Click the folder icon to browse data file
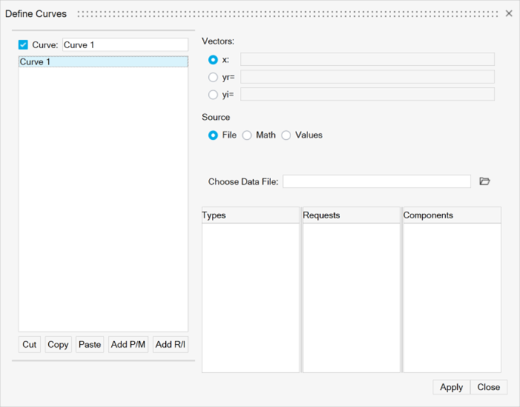 (x=484, y=181)
